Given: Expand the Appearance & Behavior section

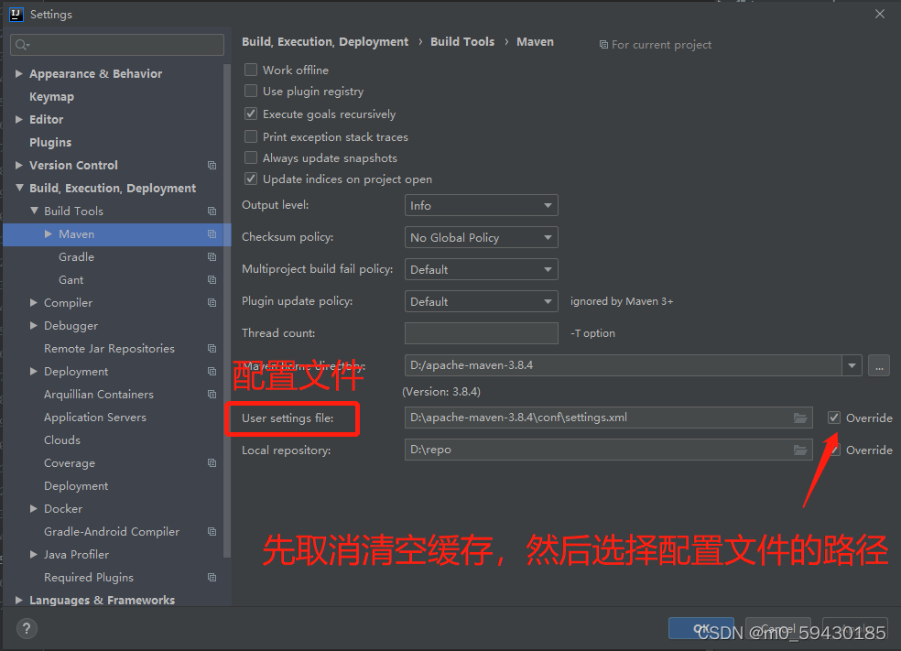Looking at the screenshot, I should tap(19, 73).
